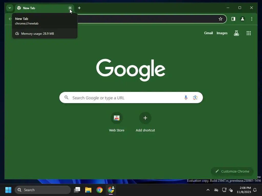Open the Images link
Viewport: 262px width, 196px height.
(222, 33)
